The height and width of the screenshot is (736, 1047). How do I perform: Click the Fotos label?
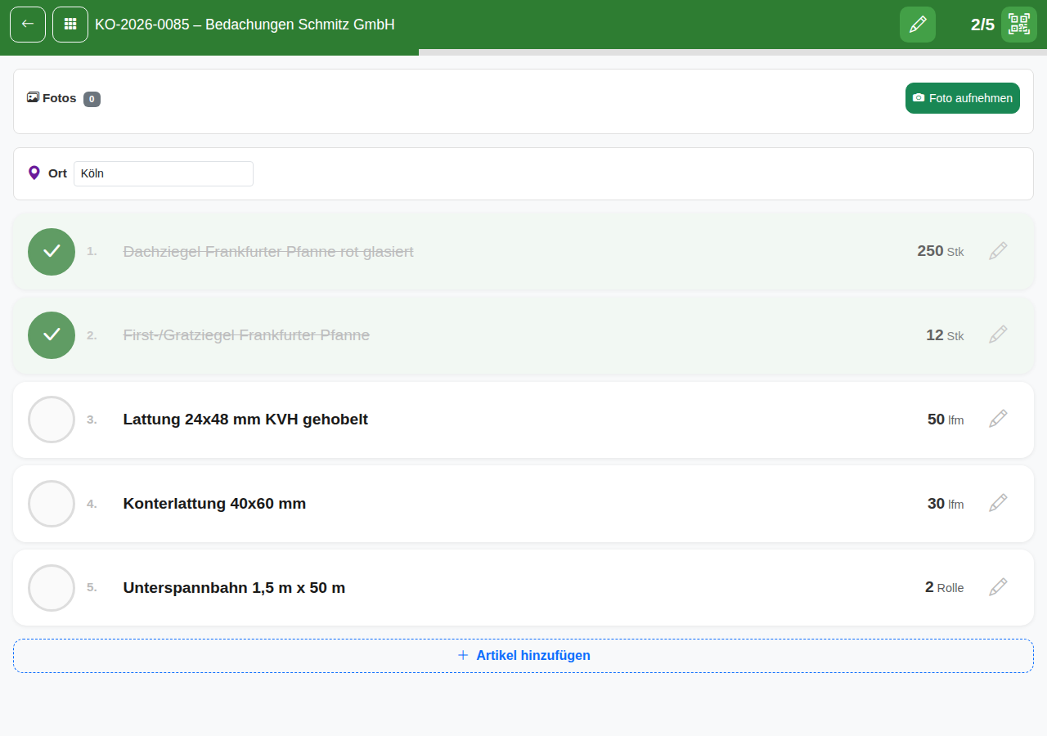pyautogui.click(x=60, y=98)
